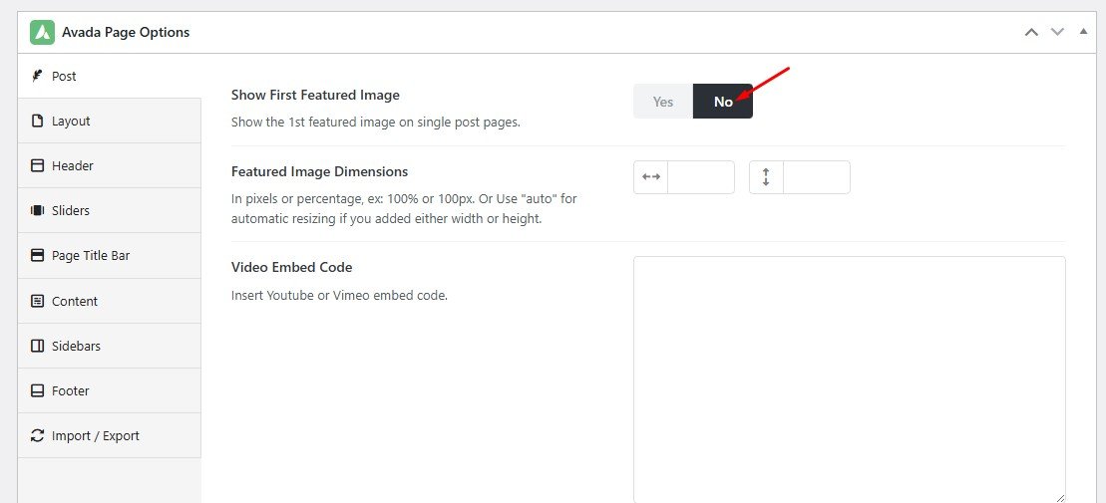Click the Sliders carousel icon

(37, 210)
